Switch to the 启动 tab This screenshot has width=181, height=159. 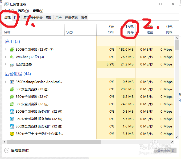[49, 17]
